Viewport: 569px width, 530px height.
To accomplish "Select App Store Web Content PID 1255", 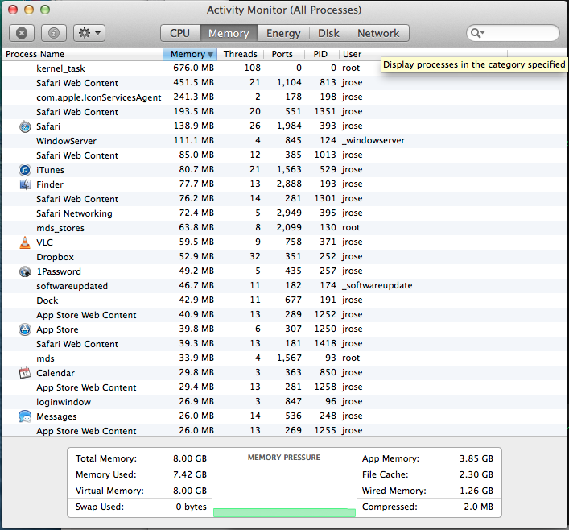I will (x=284, y=430).
